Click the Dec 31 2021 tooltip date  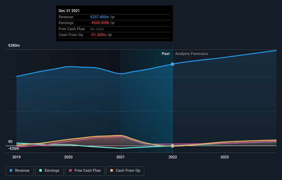pos(69,11)
